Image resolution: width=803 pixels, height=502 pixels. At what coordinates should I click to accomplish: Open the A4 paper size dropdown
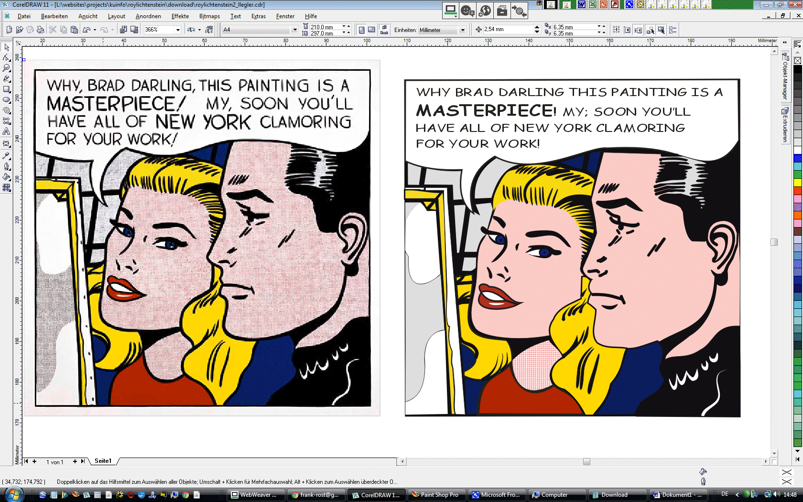pos(294,30)
